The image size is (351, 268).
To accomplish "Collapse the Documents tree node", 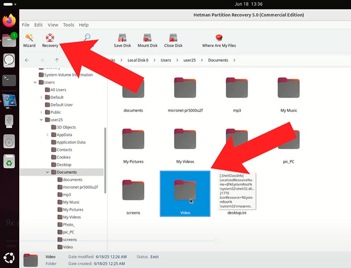I will (48, 172).
